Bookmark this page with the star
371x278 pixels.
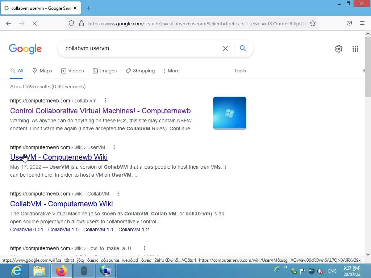[x=313, y=24]
